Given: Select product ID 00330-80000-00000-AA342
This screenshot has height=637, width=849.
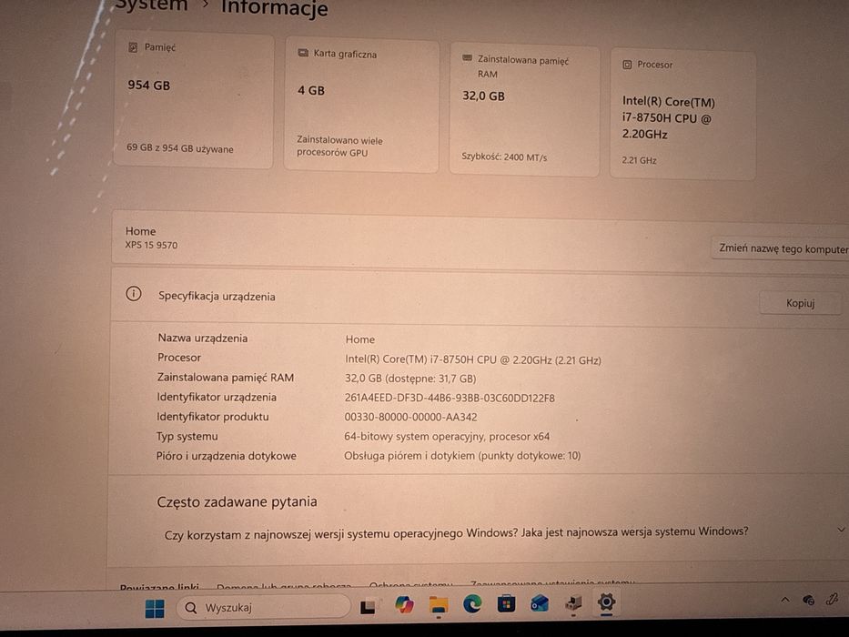Looking at the screenshot, I should [410, 417].
